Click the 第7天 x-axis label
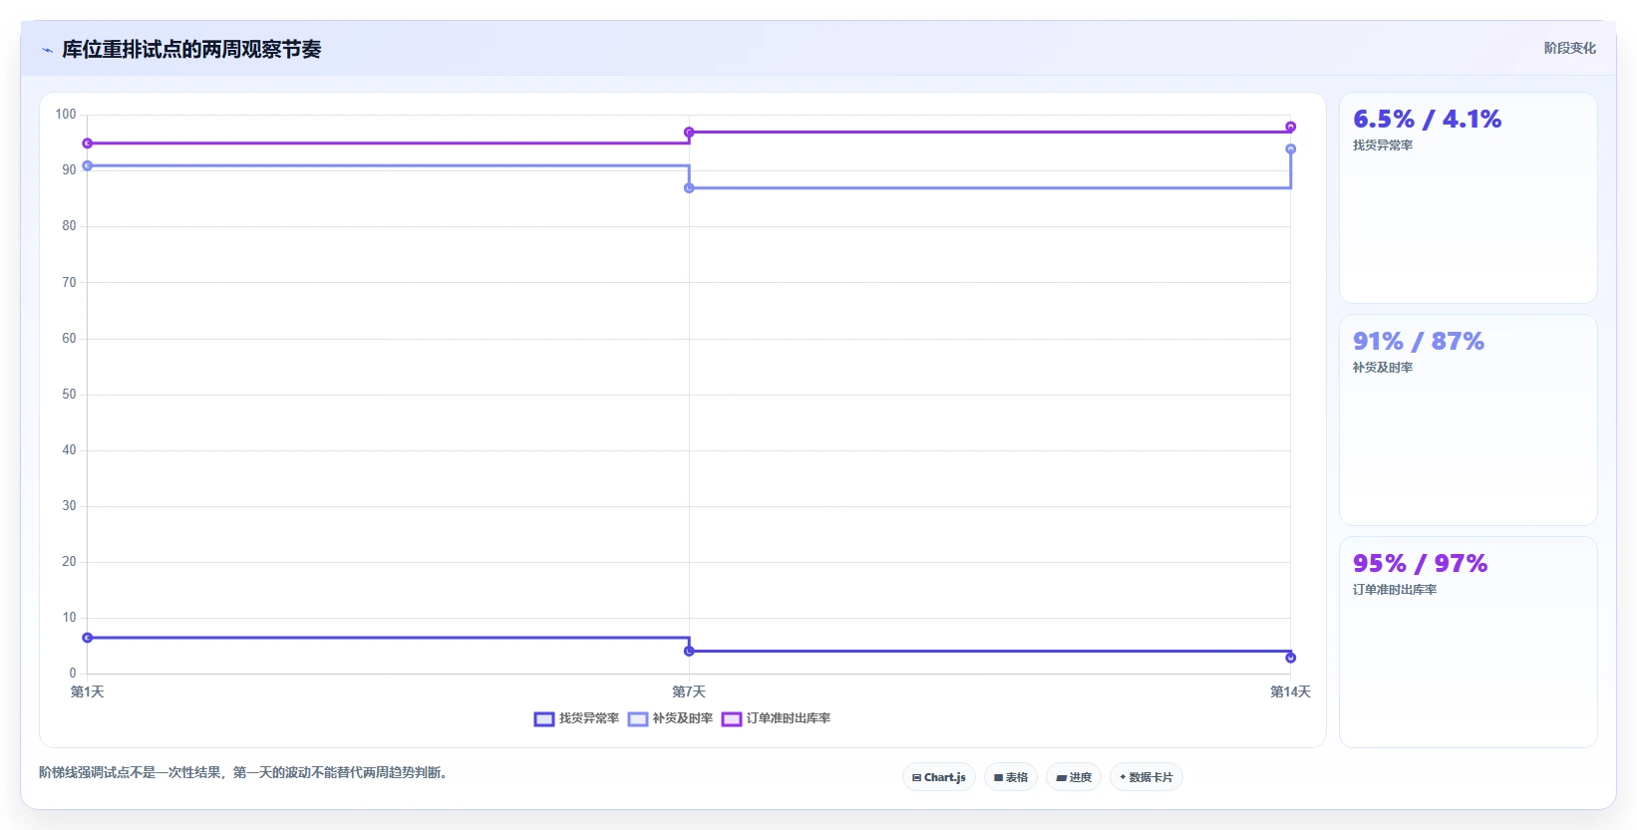The image size is (1637, 830). pyautogui.click(x=689, y=692)
